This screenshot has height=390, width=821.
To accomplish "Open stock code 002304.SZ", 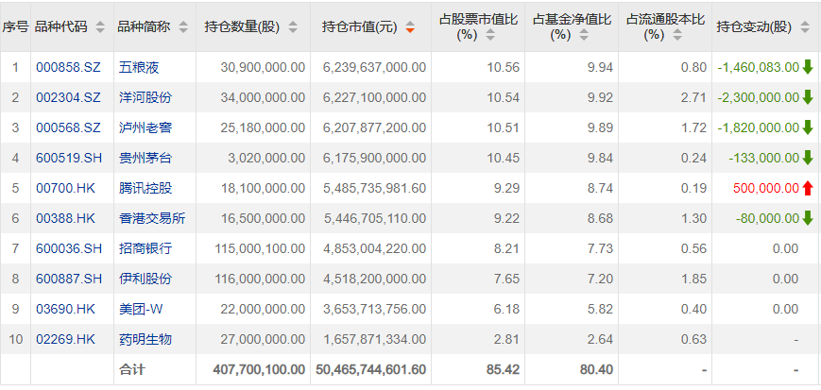I will coord(66,97).
